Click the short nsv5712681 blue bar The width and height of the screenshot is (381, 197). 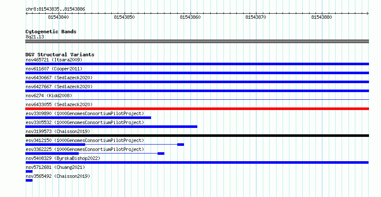[29, 171]
